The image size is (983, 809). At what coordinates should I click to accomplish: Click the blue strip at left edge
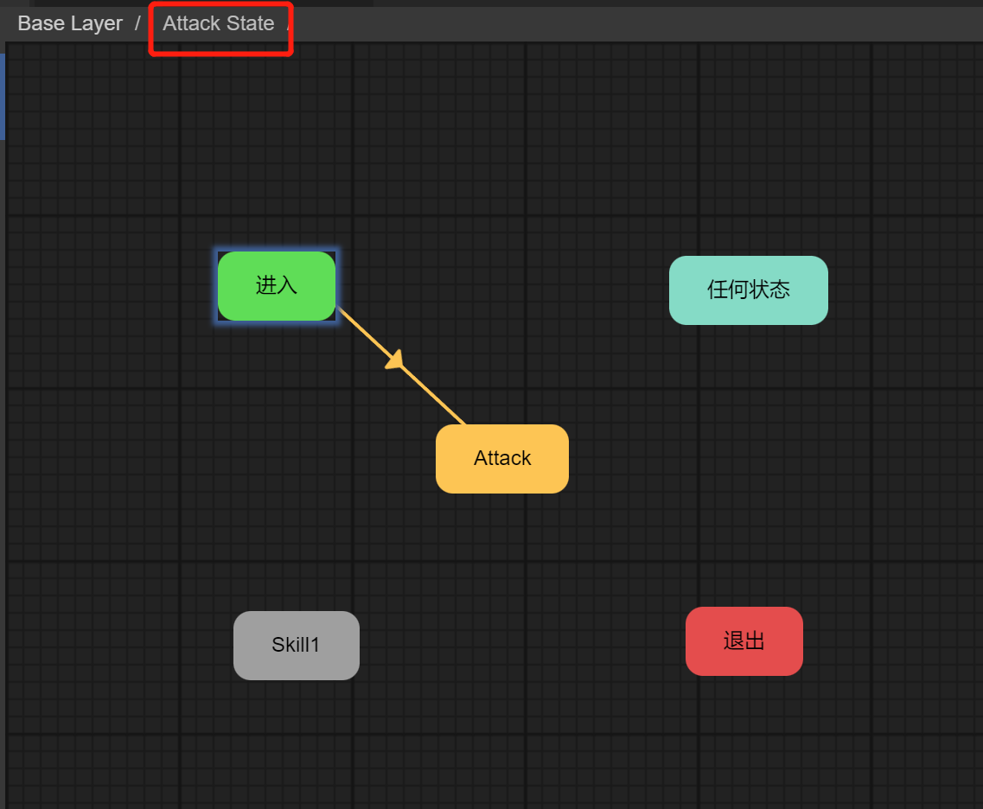point(3,95)
